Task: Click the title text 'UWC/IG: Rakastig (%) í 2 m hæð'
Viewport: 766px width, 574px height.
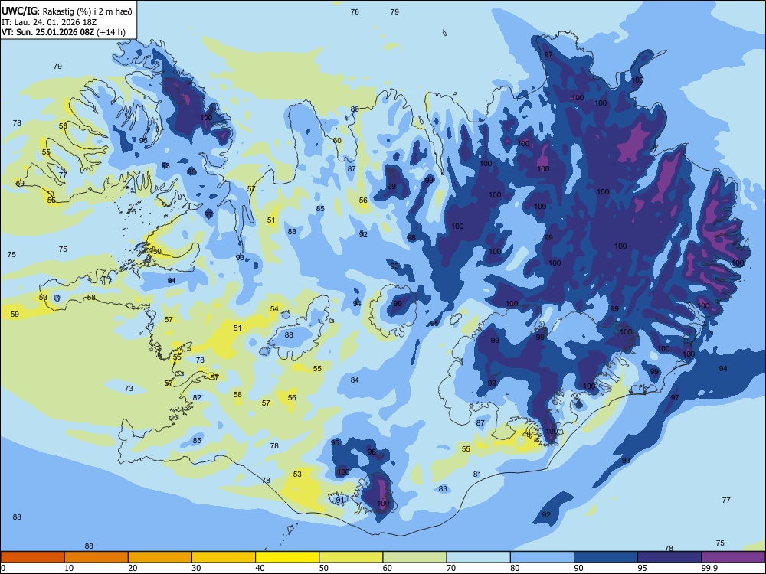Action: coord(67,11)
